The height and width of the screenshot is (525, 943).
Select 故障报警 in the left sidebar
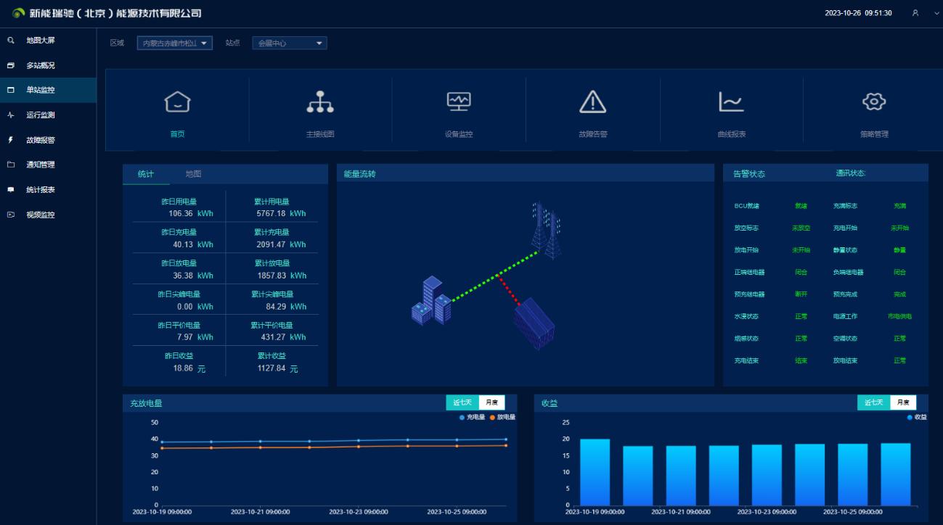(41, 140)
